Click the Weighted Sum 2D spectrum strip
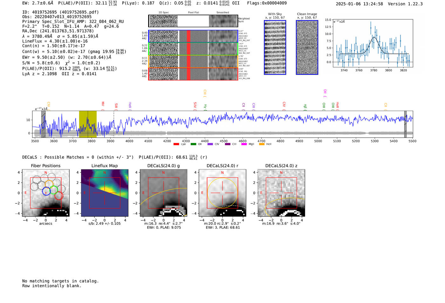This screenshot has height=303, width=445. tap(193, 21)
